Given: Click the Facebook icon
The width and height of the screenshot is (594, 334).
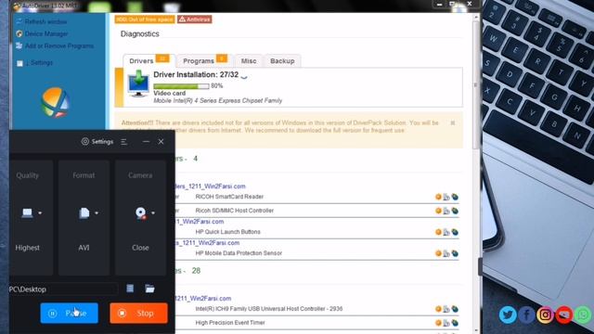Looking at the screenshot, I should pyautogui.click(x=526, y=315).
